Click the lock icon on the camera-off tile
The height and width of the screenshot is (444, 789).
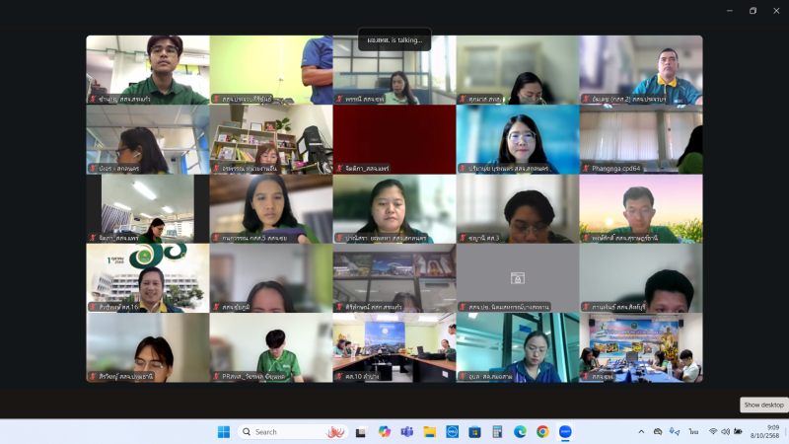(x=518, y=278)
